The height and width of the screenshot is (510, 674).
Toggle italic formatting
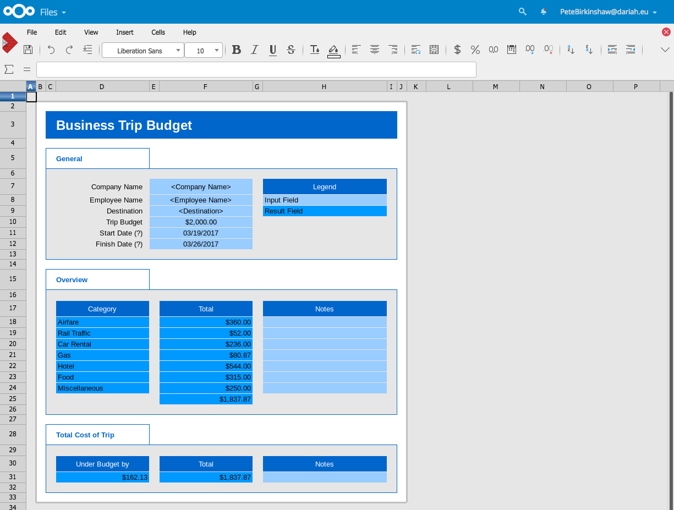(x=255, y=50)
